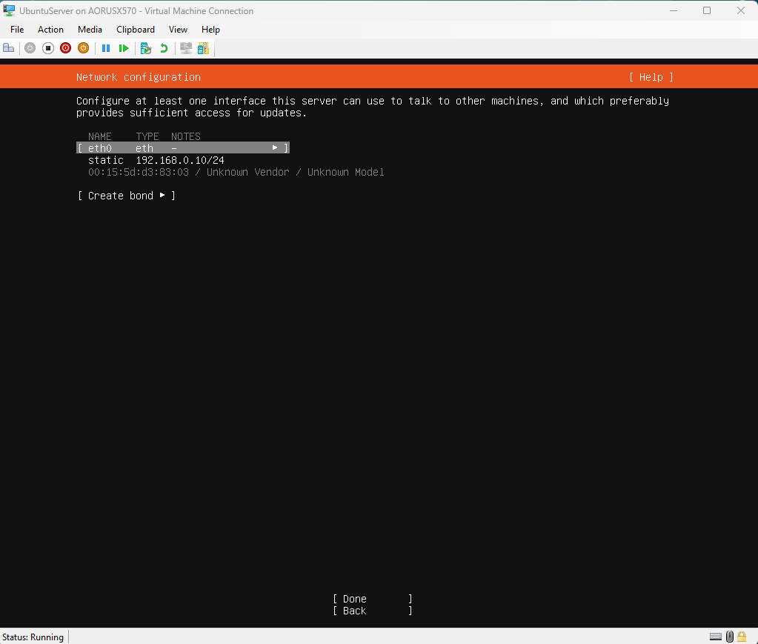This screenshot has width=758, height=644.
Task: Click the orange Save state icon
Action: click(83, 48)
